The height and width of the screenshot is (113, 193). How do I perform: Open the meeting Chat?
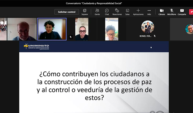(107, 12)
